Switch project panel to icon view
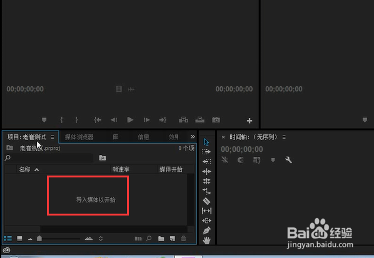 pyautogui.click(x=19, y=239)
